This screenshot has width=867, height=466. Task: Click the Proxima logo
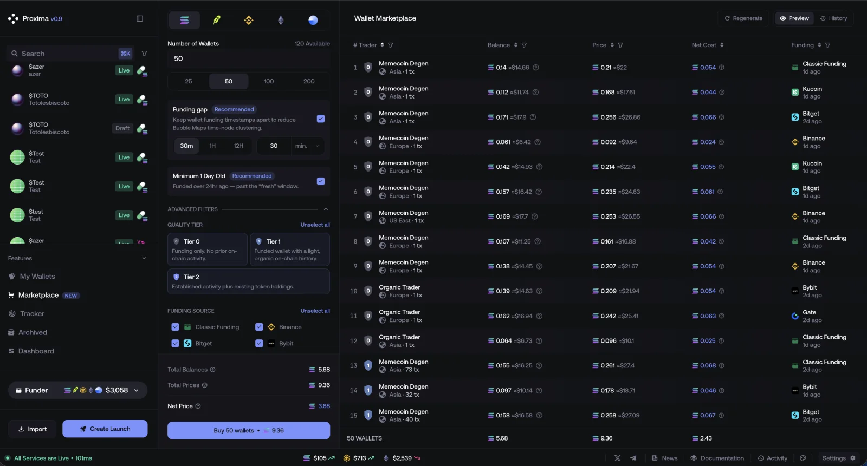[x=14, y=18]
